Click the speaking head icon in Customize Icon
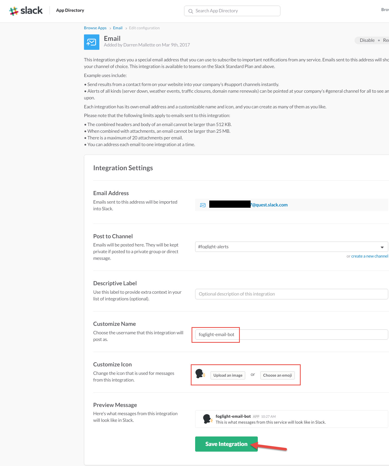The width and height of the screenshot is (389, 466). tap(200, 374)
